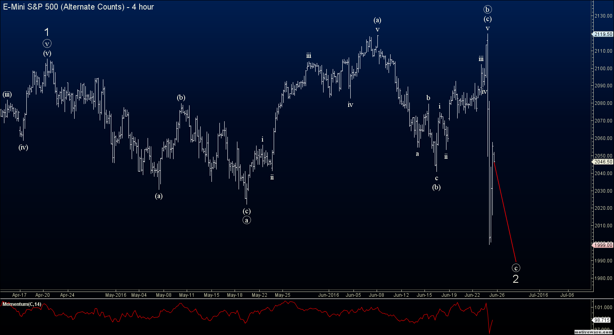Click the 2010.00 price axis label
Viewport: 614px width, 335px height.
click(603, 226)
